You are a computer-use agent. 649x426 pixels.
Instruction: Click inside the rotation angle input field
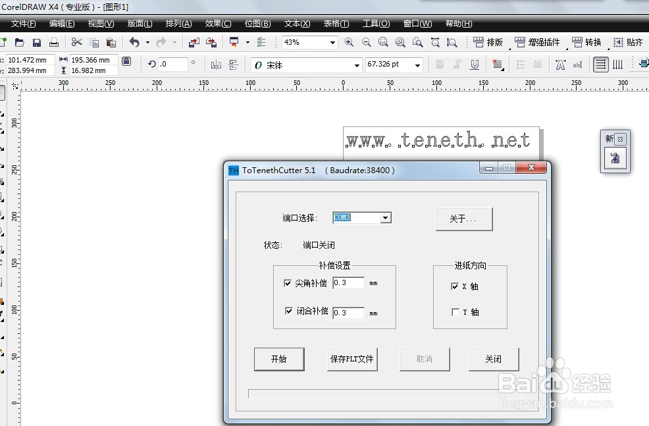point(170,64)
